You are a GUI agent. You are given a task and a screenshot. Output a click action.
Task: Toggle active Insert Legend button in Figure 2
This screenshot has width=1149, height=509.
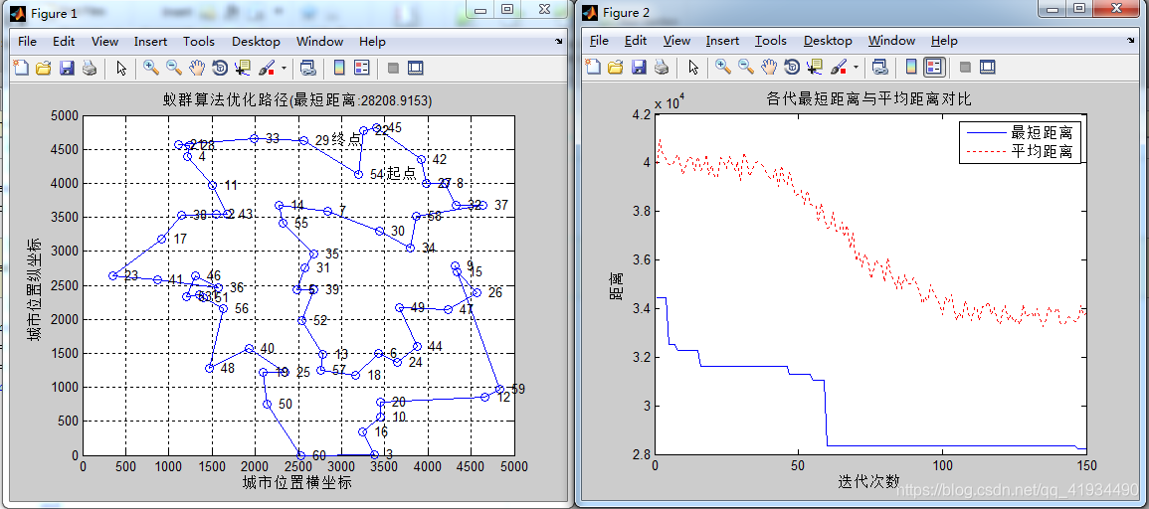coord(933,68)
